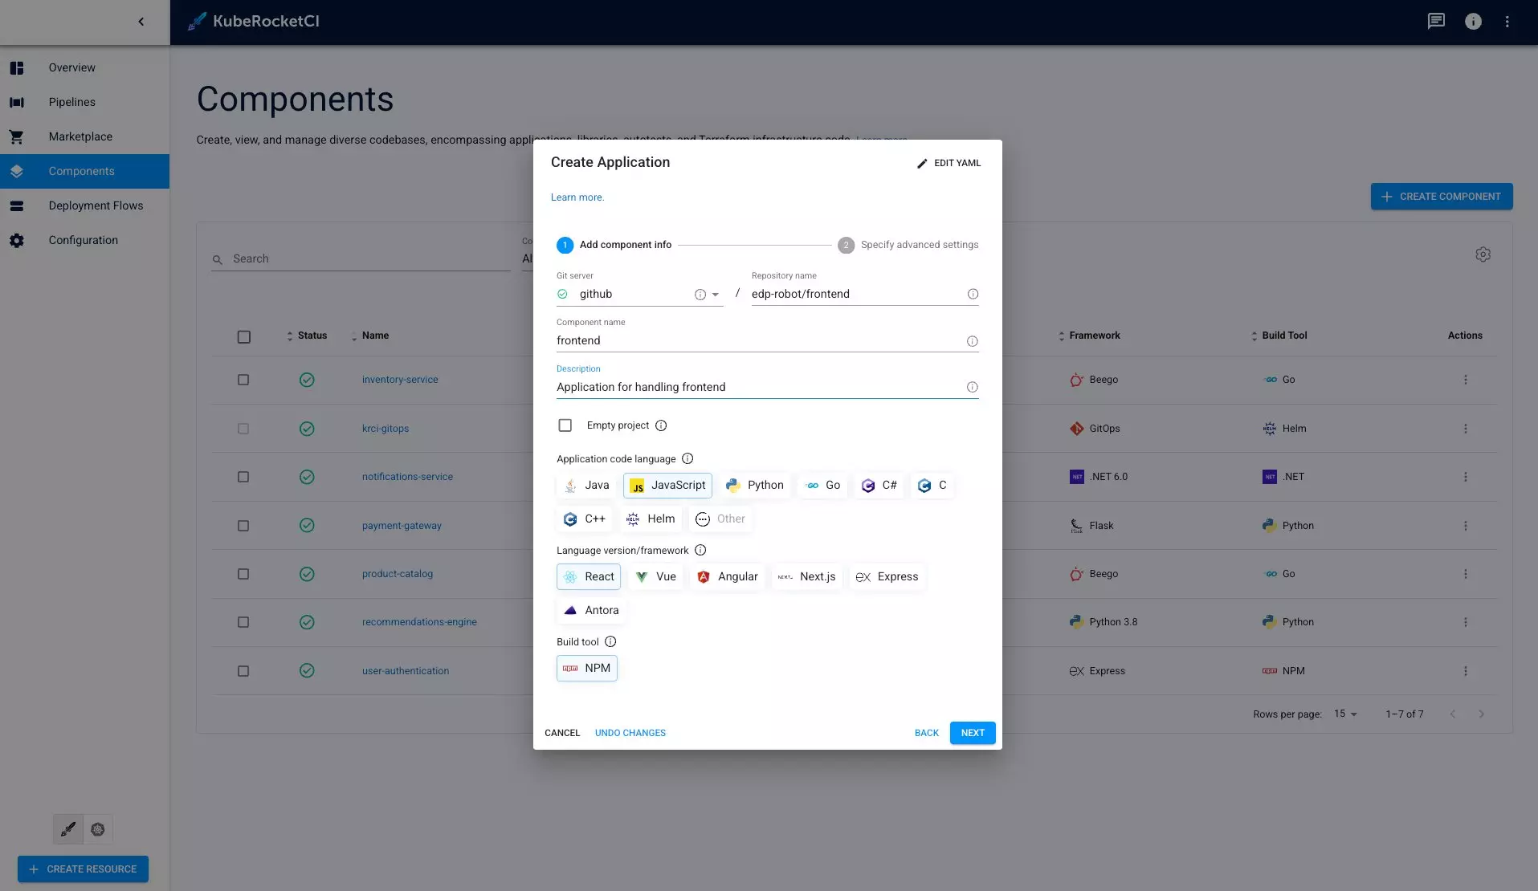1538x891 pixels.
Task: Open Marketplace in the sidebar
Action: (x=84, y=136)
